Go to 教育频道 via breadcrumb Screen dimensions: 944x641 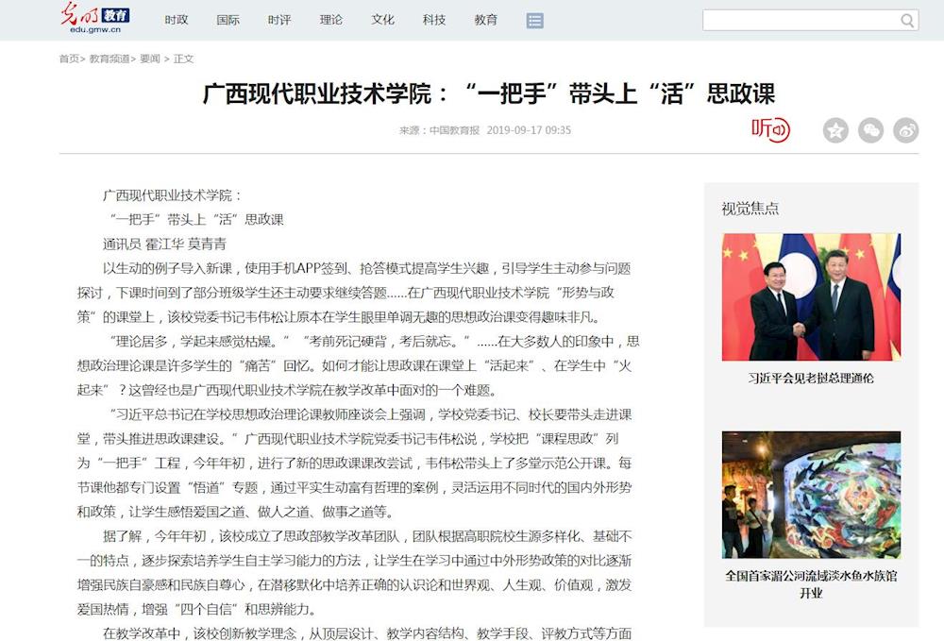click(x=110, y=59)
